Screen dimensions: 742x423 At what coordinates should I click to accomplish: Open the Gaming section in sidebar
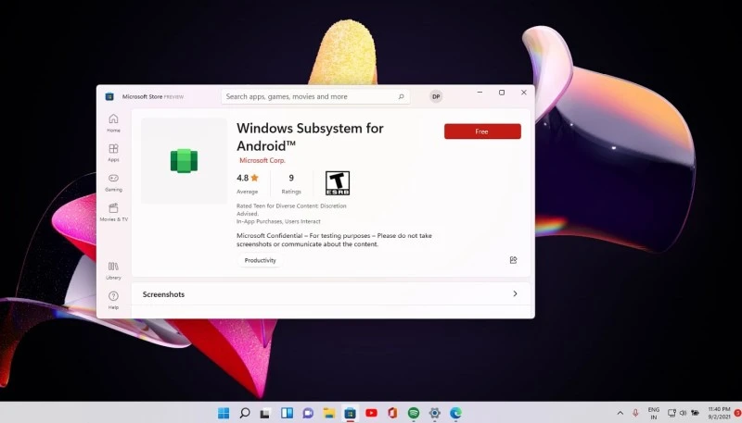(113, 182)
